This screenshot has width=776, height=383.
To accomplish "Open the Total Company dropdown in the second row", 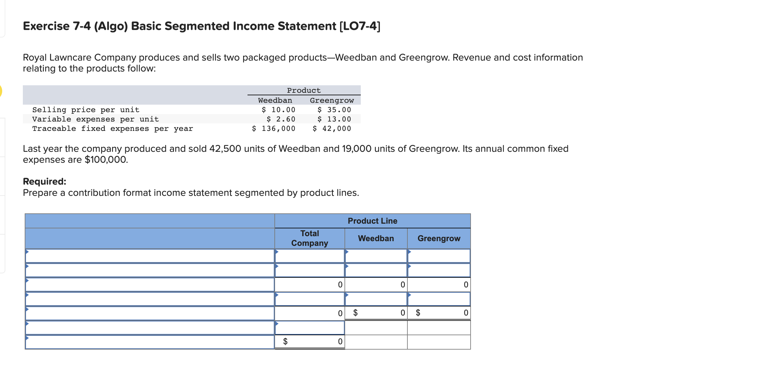I will [x=310, y=270].
